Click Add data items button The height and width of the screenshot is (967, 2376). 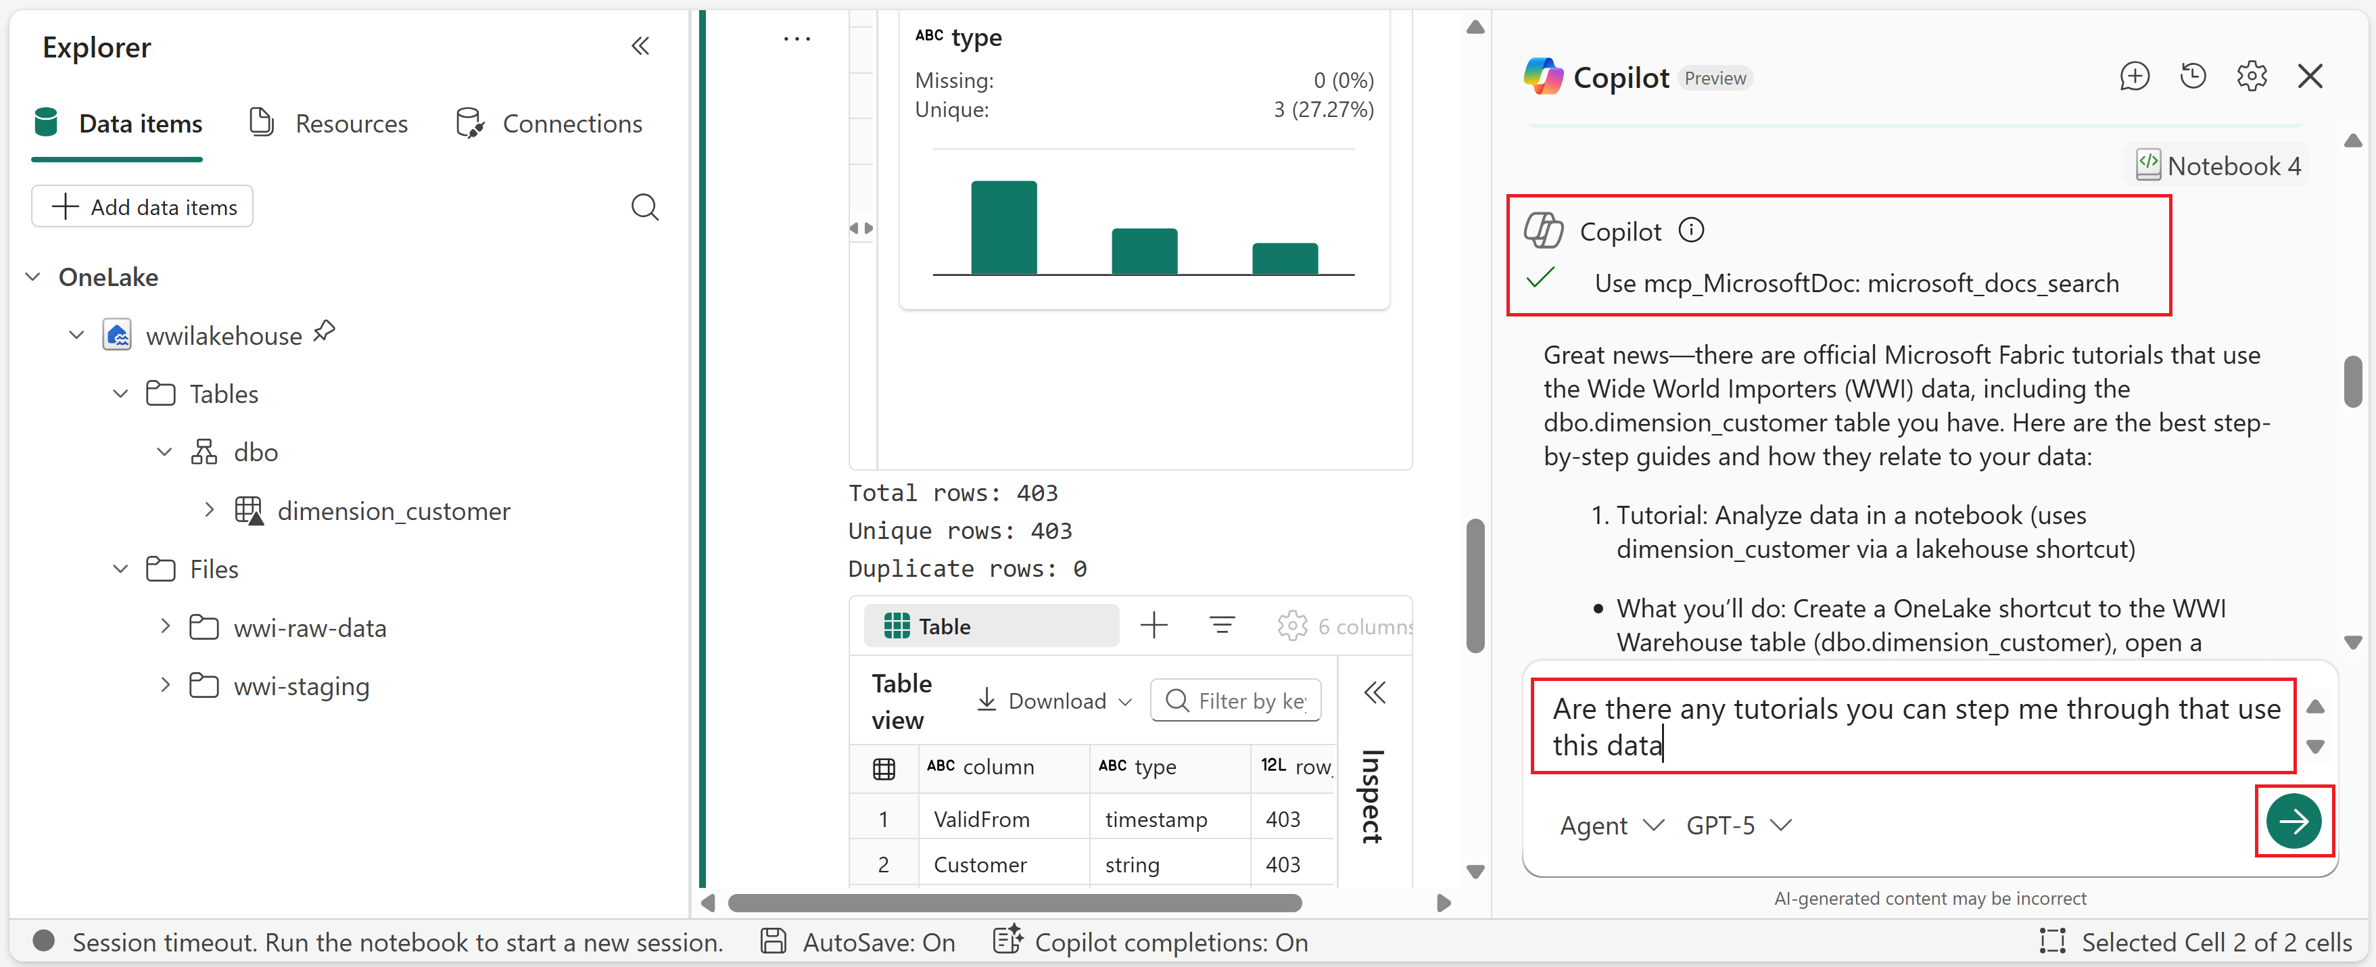(x=142, y=207)
